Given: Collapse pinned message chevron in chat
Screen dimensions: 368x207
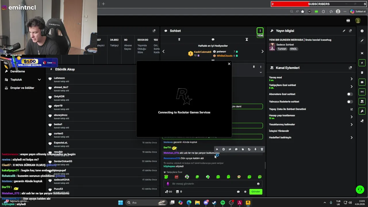Looking at the screenshot, I should click(x=261, y=72).
